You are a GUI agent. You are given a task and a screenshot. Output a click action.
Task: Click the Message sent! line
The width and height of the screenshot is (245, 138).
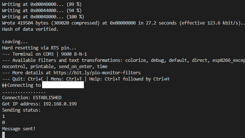tap(19, 129)
